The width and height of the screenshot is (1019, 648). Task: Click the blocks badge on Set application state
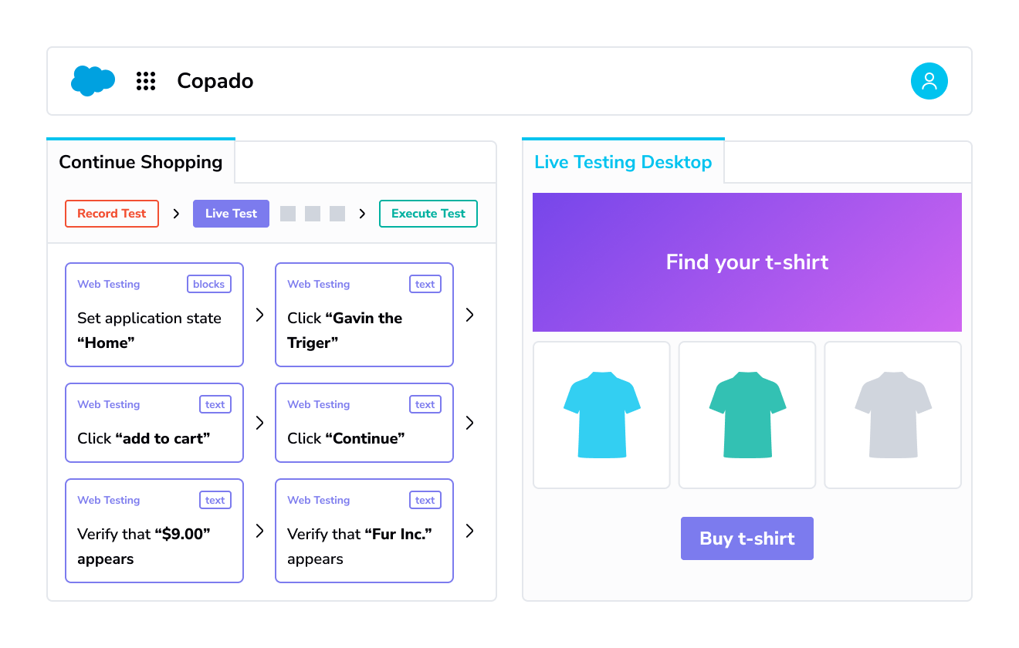(208, 284)
